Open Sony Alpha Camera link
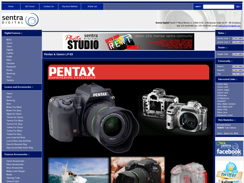Viewport: 244px width, 183px height. [226, 104]
